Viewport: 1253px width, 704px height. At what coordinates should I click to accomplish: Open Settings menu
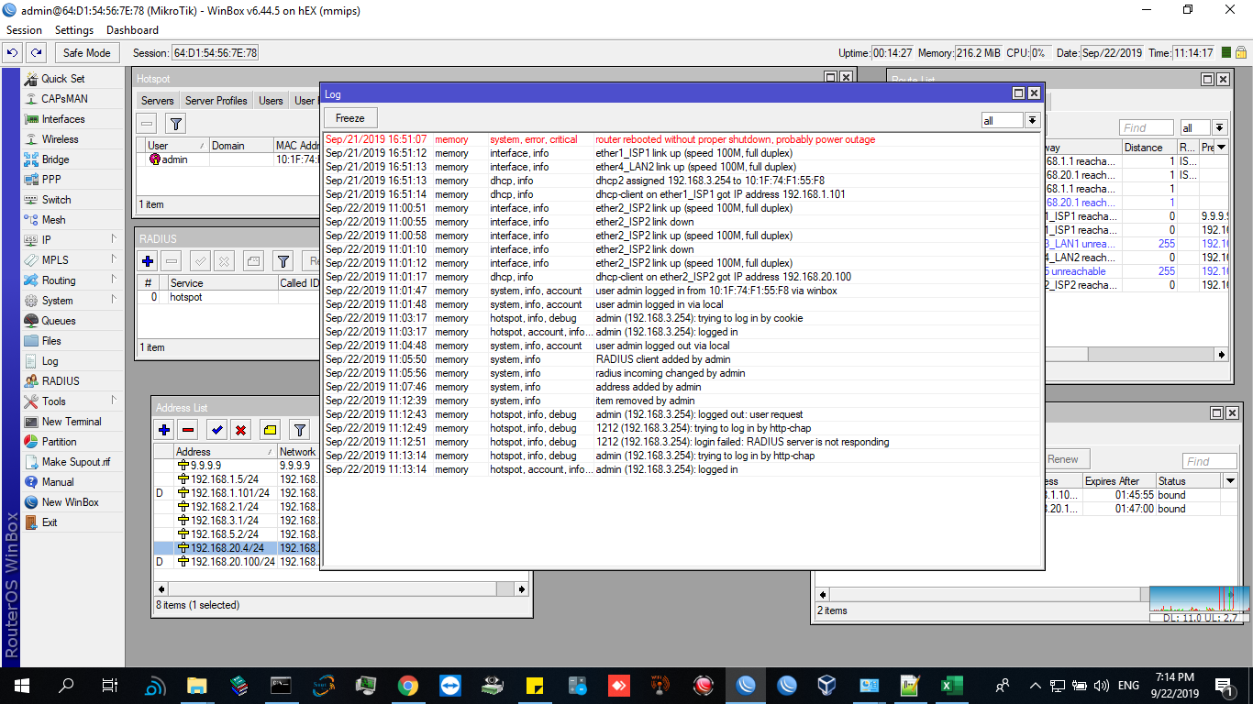click(74, 30)
